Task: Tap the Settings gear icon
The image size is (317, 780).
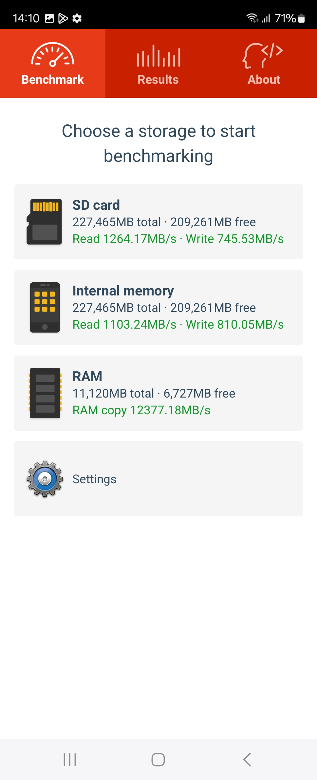Action: pos(45,479)
